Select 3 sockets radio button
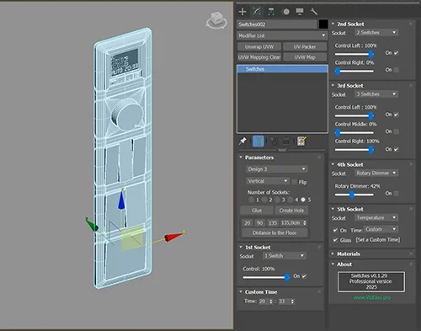The height and width of the screenshot is (331, 421). (x=277, y=200)
